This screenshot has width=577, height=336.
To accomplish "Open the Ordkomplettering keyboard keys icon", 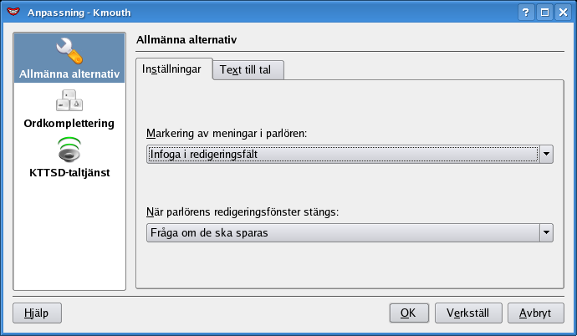I will coord(69,101).
